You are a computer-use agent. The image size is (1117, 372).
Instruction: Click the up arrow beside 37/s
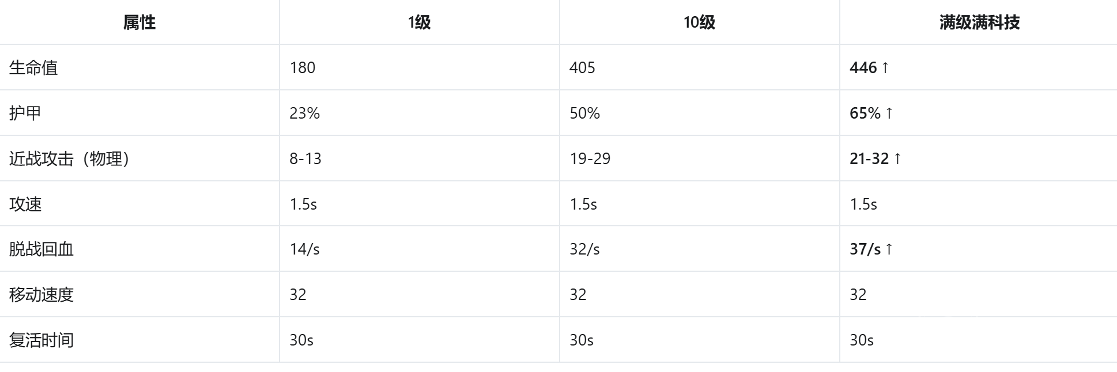pos(889,249)
